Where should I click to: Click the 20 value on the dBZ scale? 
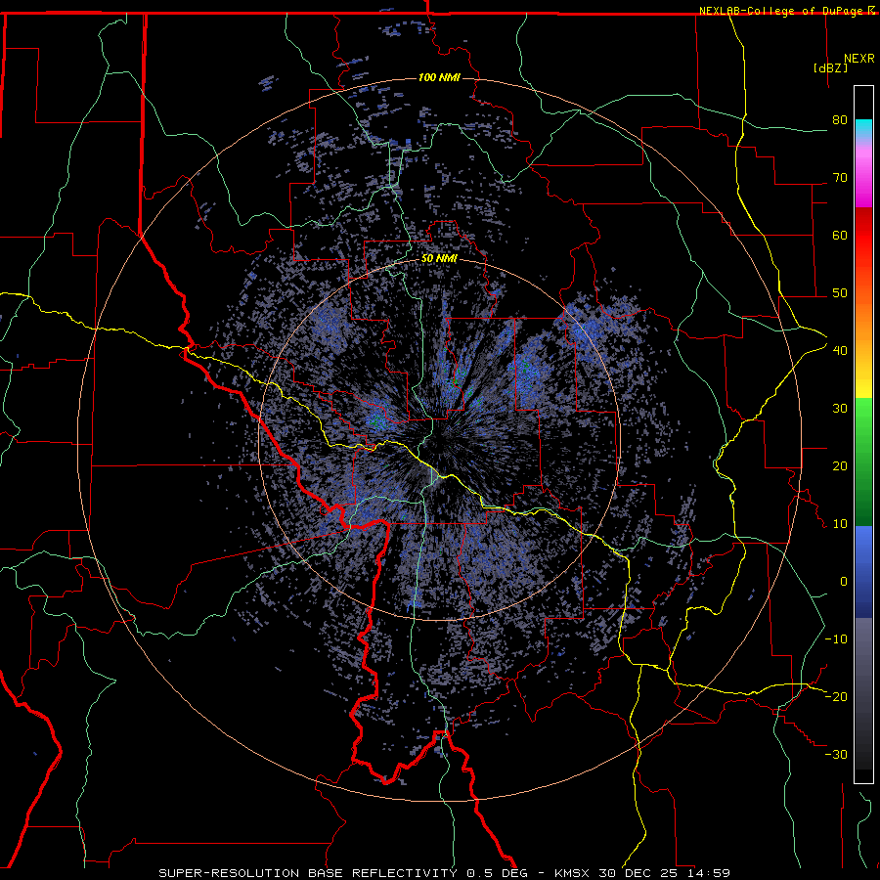pyautogui.click(x=840, y=465)
